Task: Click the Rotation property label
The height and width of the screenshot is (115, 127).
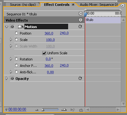Action: coord(26,59)
